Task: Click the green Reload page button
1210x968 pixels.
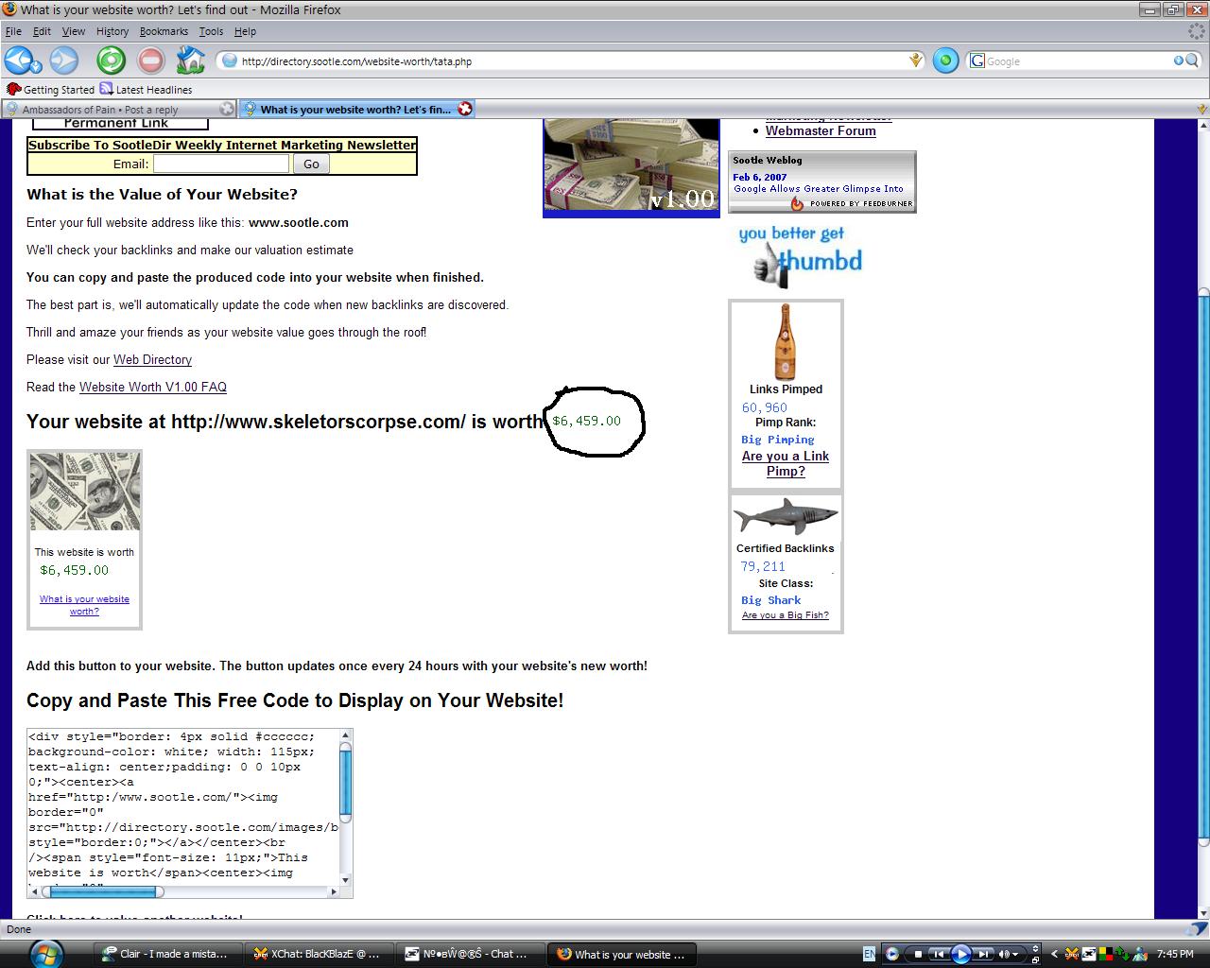Action: [x=111, y=61]
